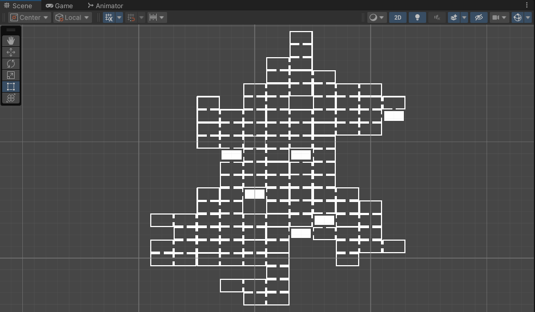Expand the increment snapping dropdown arrow
This screenshot has width=535, height=312.
(162, 17)
